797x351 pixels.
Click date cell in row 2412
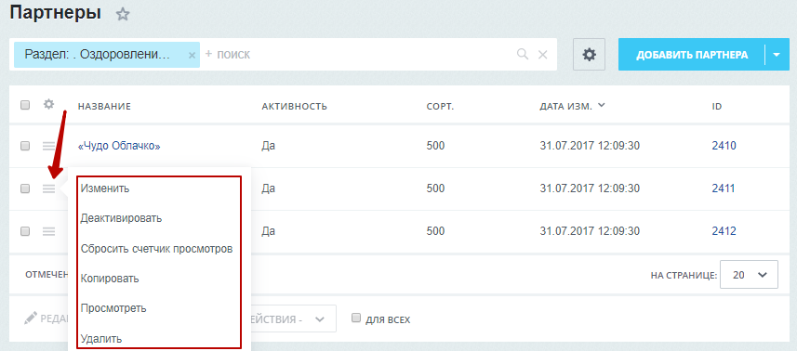click(590, 231)
